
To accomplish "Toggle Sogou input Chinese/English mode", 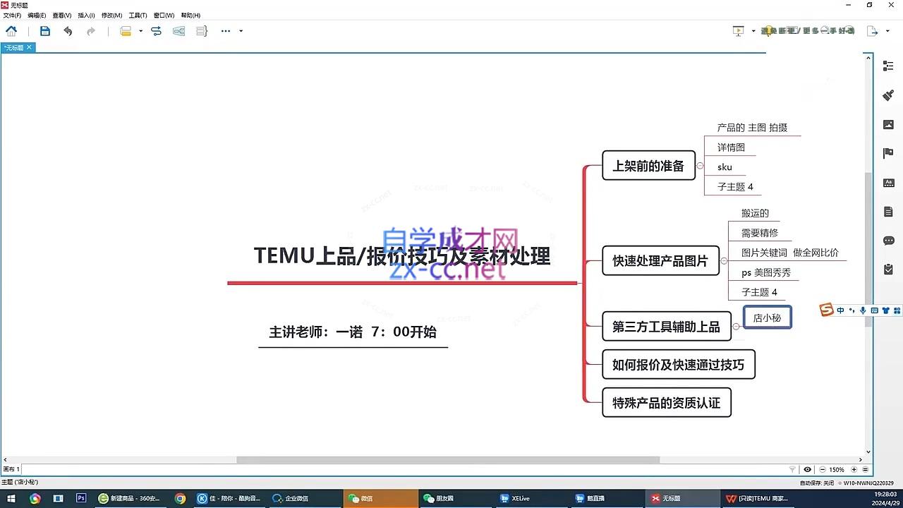I will 841,310.
